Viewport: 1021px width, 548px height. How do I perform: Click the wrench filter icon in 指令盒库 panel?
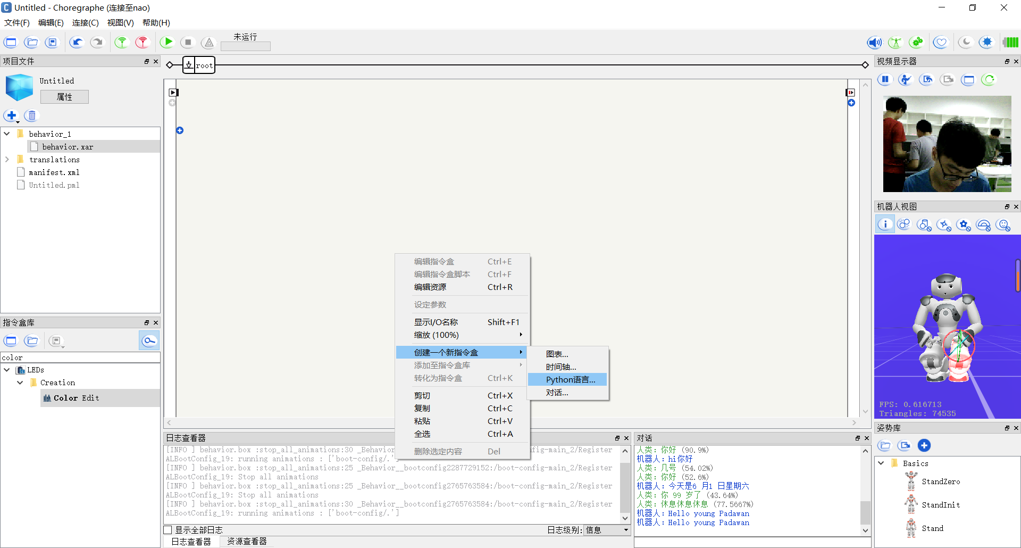(x=149, y=340)
